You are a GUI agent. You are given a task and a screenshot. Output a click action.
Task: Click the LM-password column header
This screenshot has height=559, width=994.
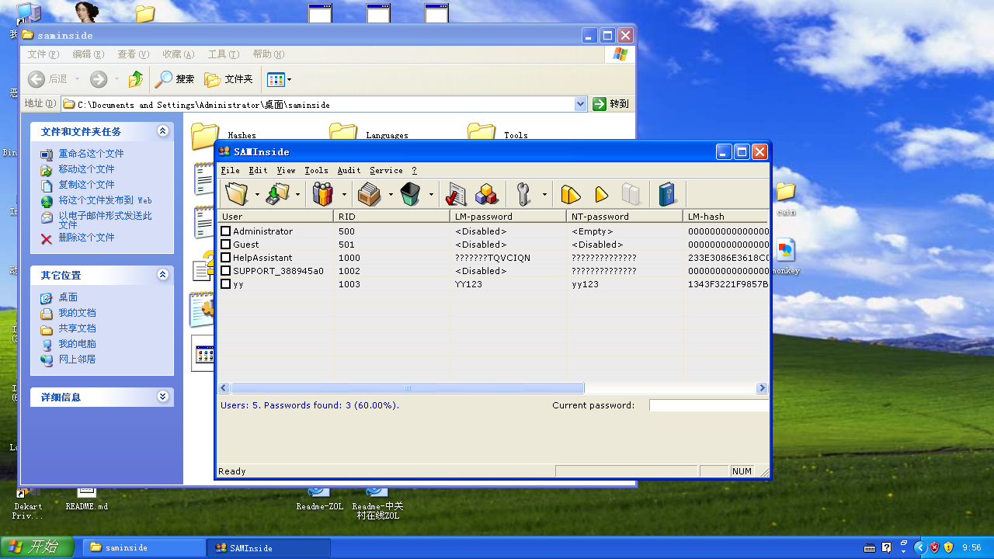509,217
